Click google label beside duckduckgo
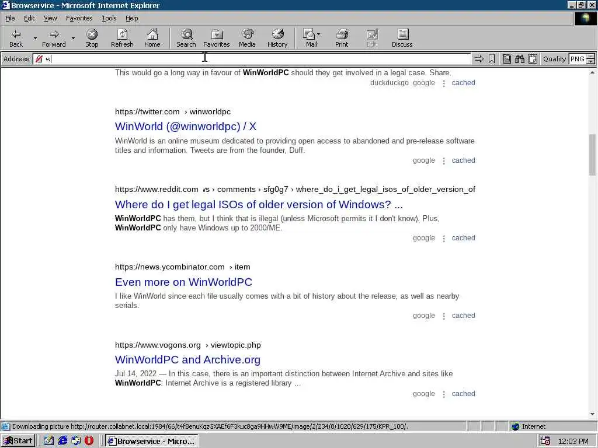 424,83
